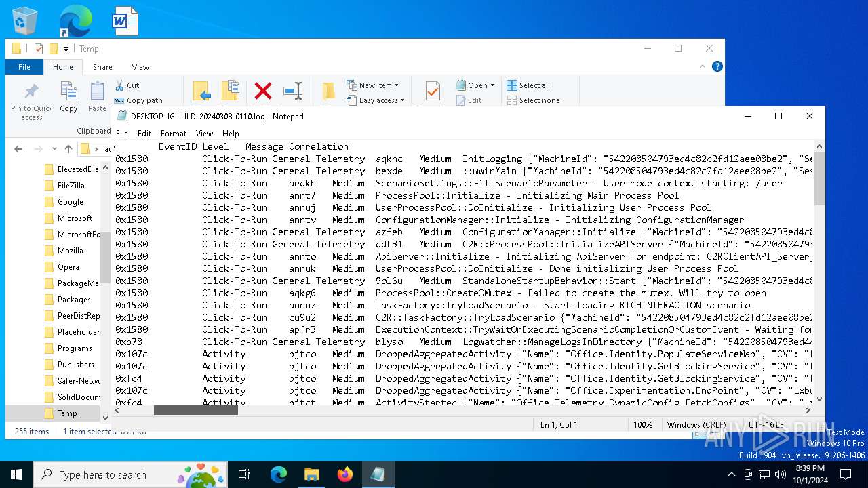Viewport: 868px width, 488px height.
Task: Open the Word document icon on the desktop
Action: [x=125, y=21]
